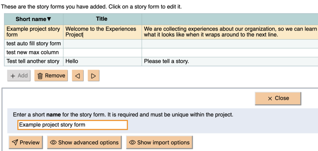Select the 'test auto fill story form' row
The width and height of the screenshot is (318, 151).
[x=34, y=44]
